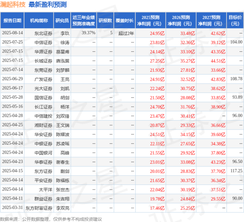Click 17.46亿 in the 东方财富证券 row
The width and height of the screenshot is (244, 222).
coord(157,208)
